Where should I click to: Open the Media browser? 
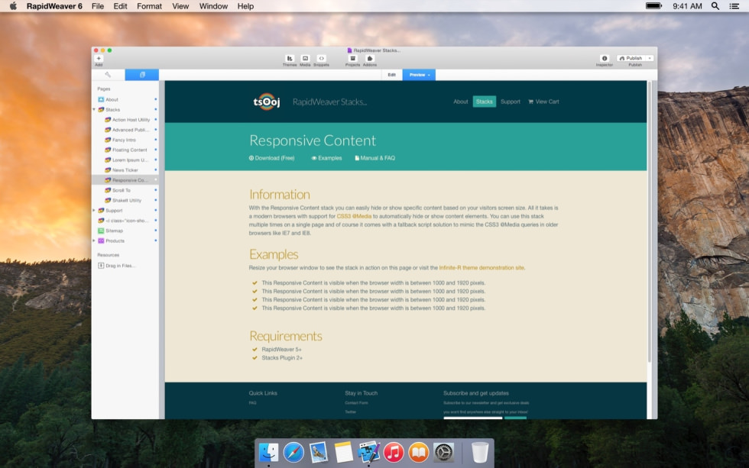(305, 58)
